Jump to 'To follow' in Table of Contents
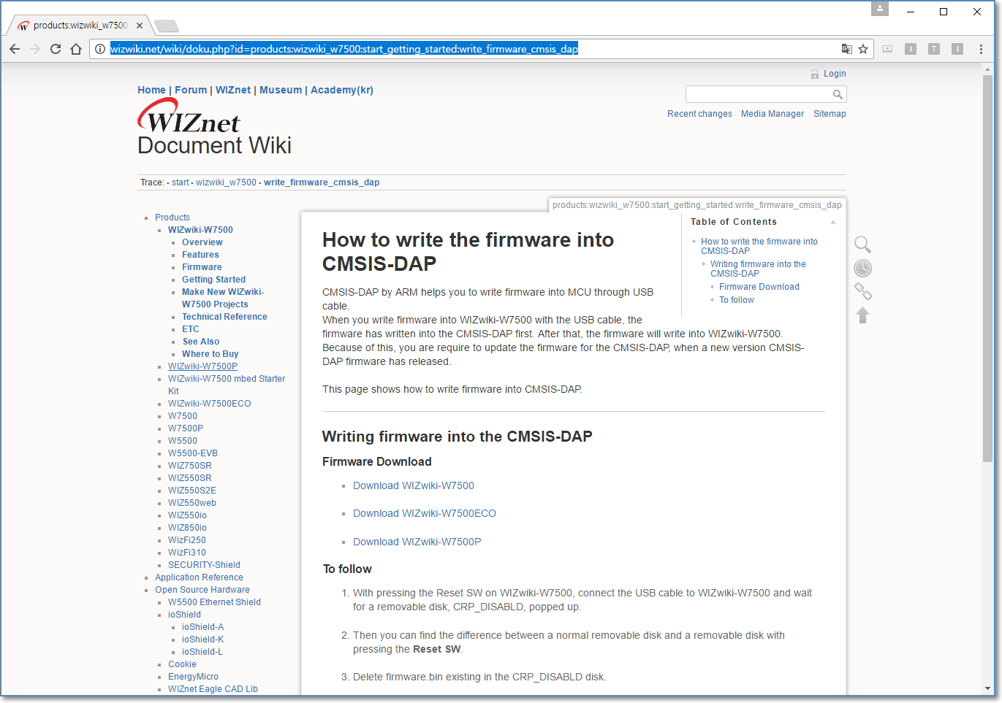The width and height of the screenshot is (1002, 703). pos(737,300)
